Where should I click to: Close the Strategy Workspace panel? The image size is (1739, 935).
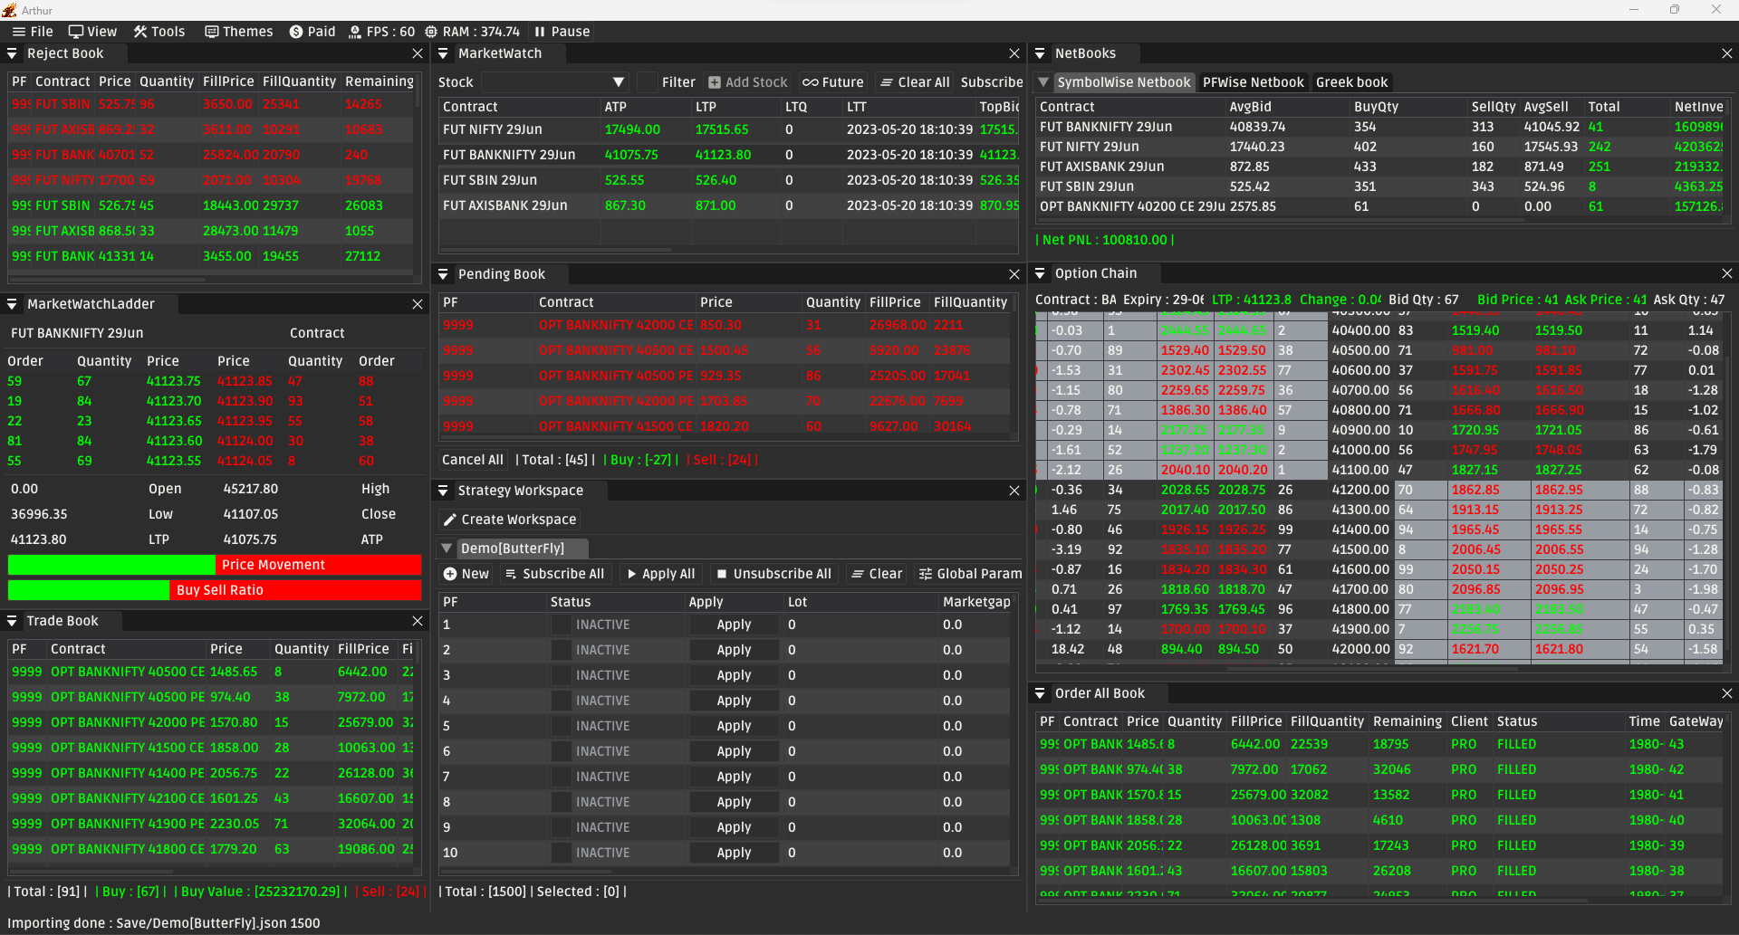pyautogui.click(x=1014, y=491)
